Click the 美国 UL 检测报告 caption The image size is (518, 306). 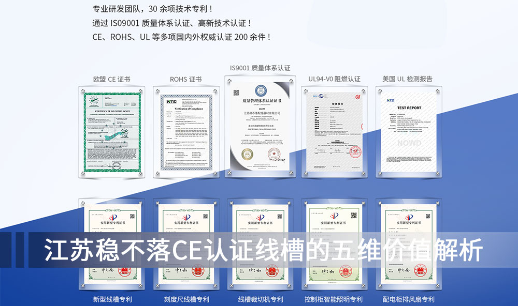(407, 79)
